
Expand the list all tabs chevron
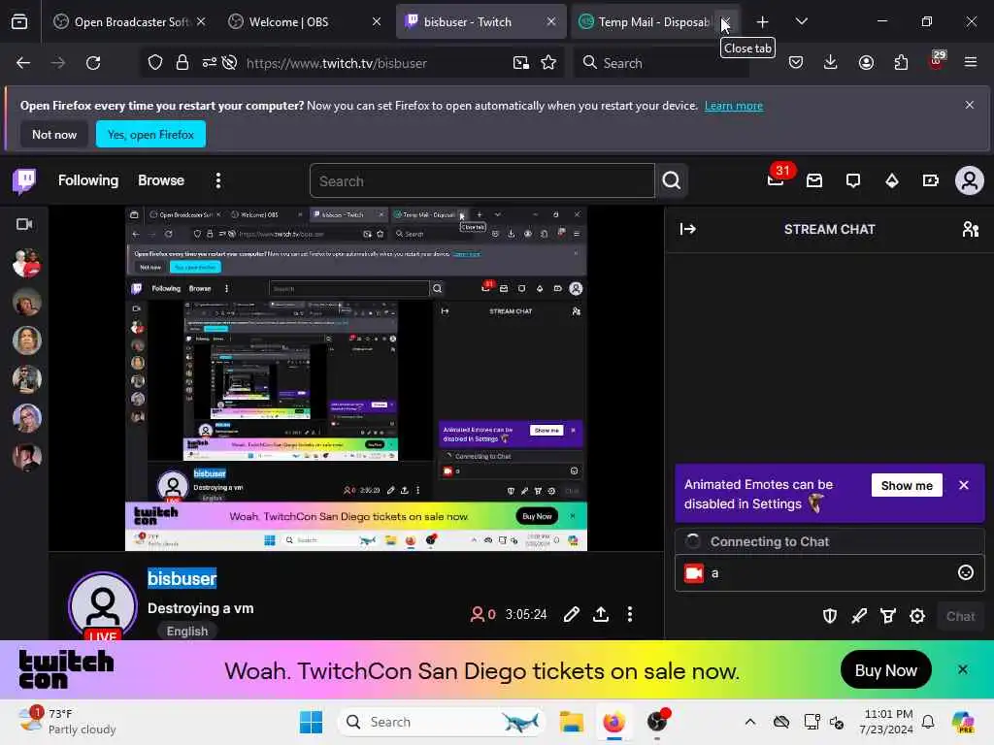801,21
